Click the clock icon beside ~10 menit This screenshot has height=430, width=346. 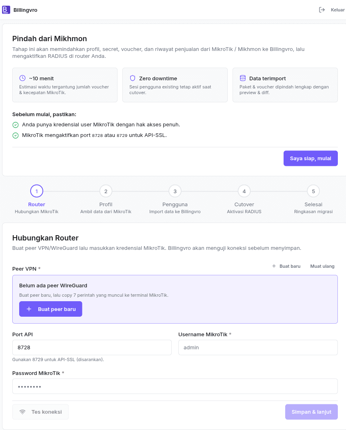coord(22,78)
